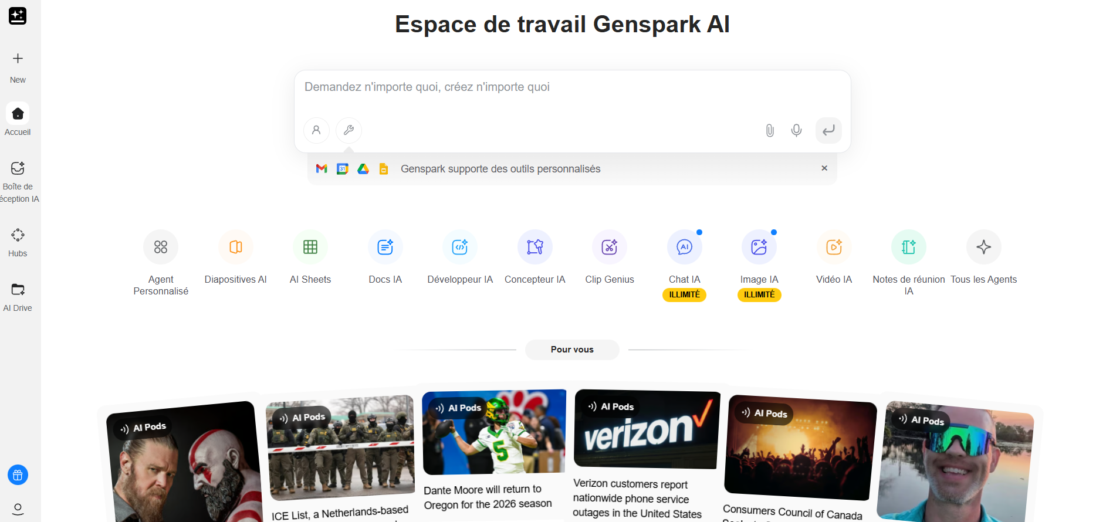
Task: Click the Genspark logo icon
Action: (18, 16)
